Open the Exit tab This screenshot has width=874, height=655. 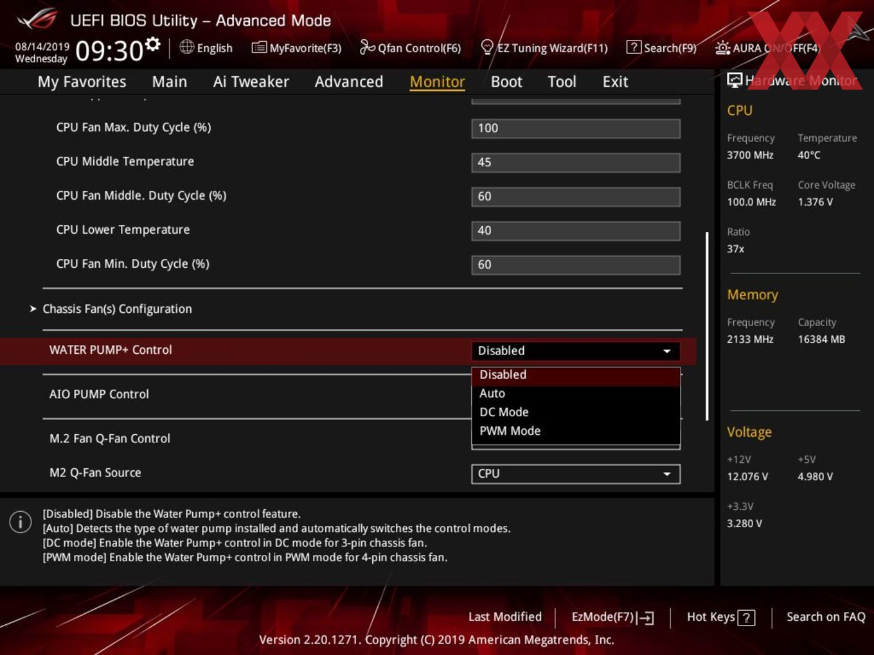click(x=615, y=82)
